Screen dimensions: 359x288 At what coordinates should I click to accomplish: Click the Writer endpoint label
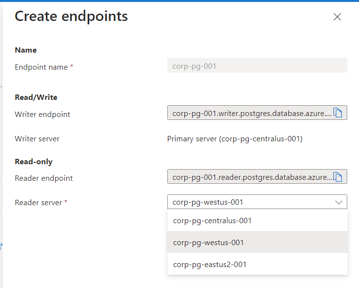point(42,114)
